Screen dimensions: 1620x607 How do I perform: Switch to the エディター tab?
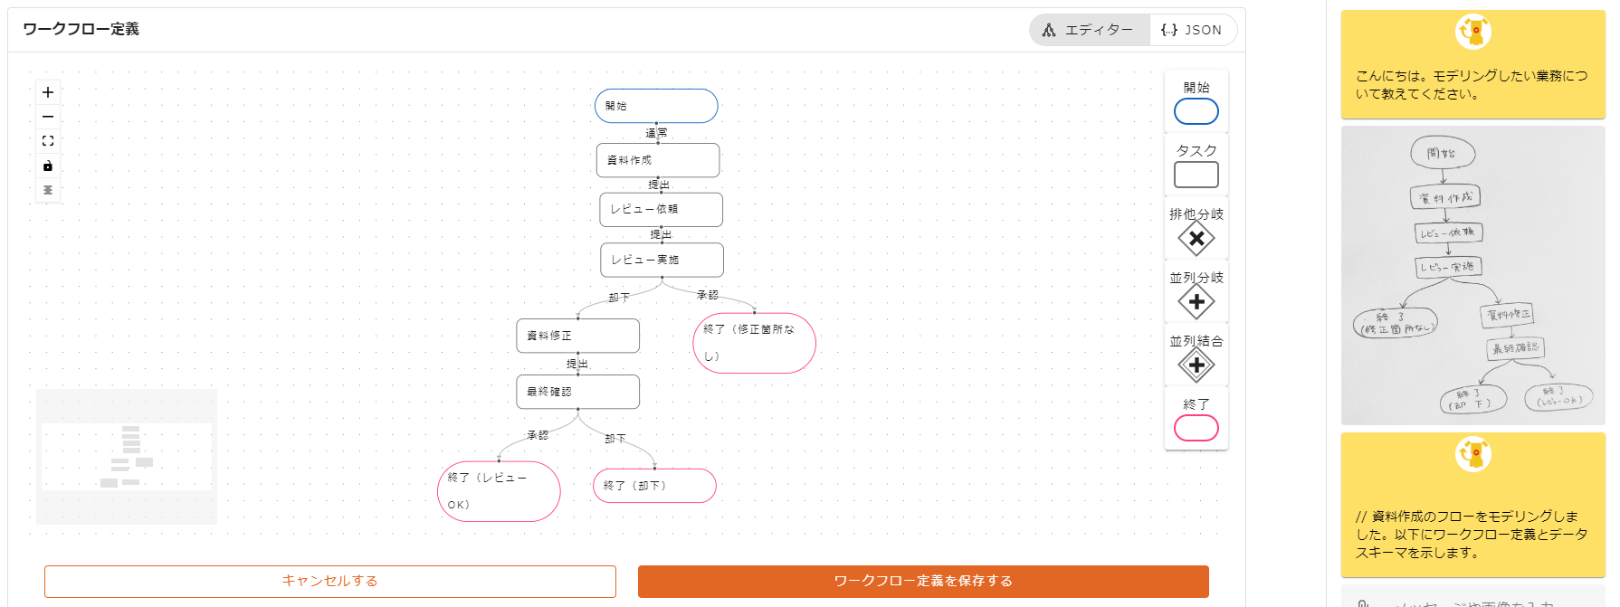(1089, 30)
